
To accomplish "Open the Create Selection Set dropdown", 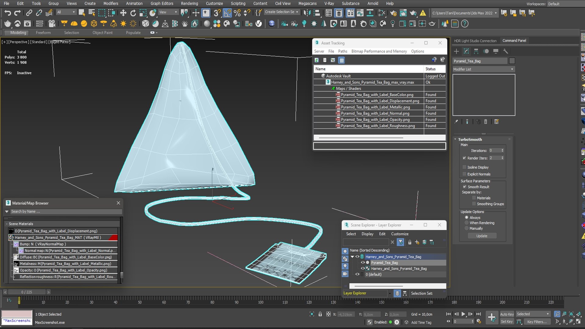I will (282, 12).
